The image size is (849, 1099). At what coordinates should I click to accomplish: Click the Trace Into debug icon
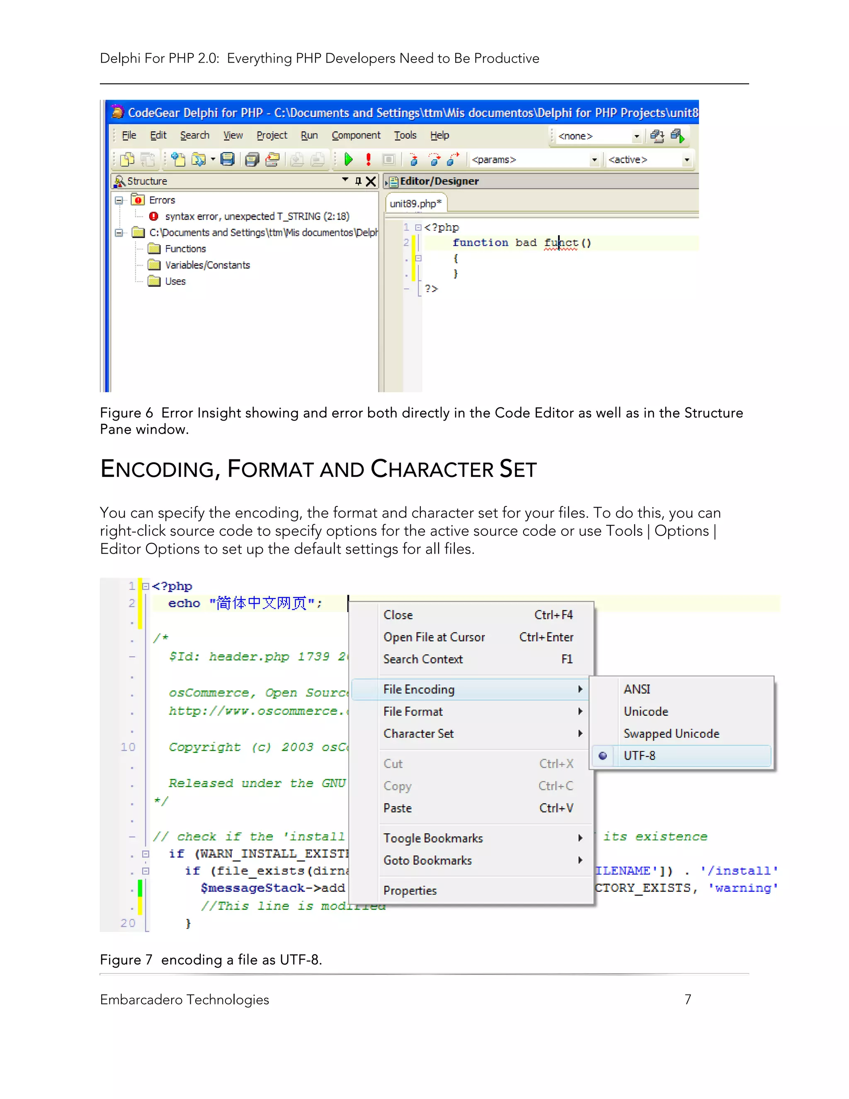[413, 160]
